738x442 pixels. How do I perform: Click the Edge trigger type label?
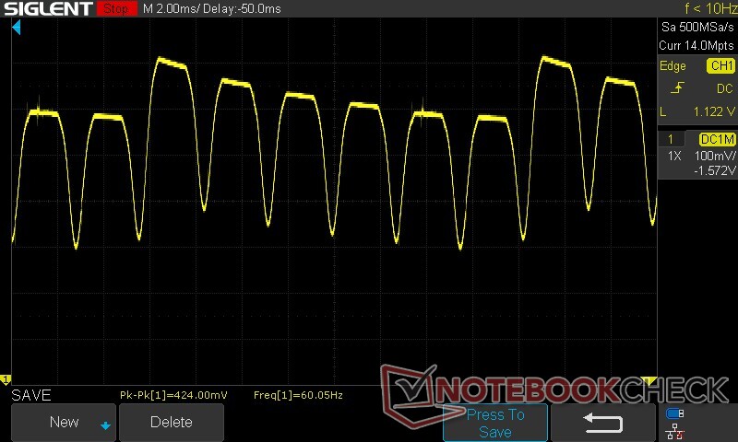click(673, 66)
